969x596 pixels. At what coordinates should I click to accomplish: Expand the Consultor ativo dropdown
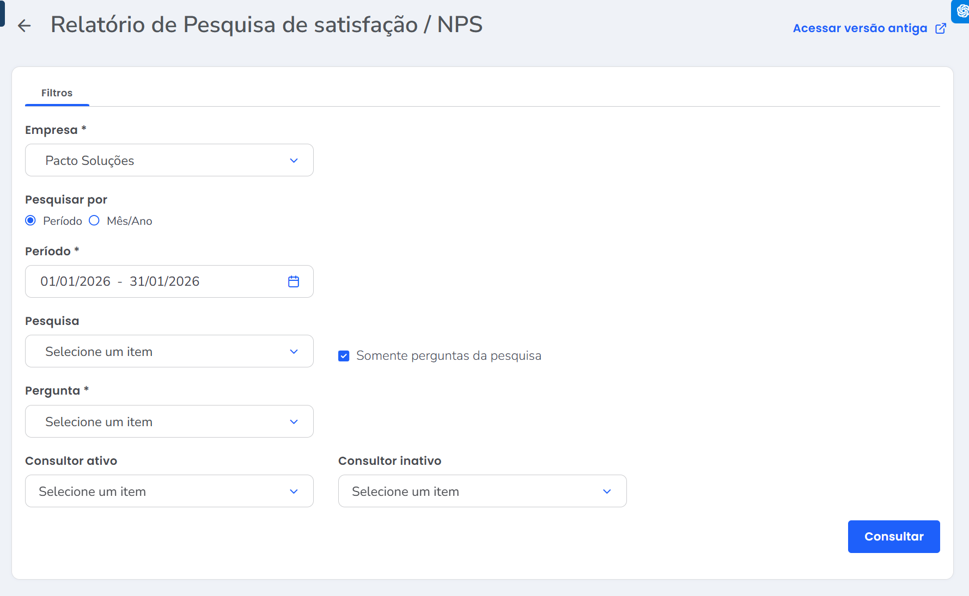(169, 491)
